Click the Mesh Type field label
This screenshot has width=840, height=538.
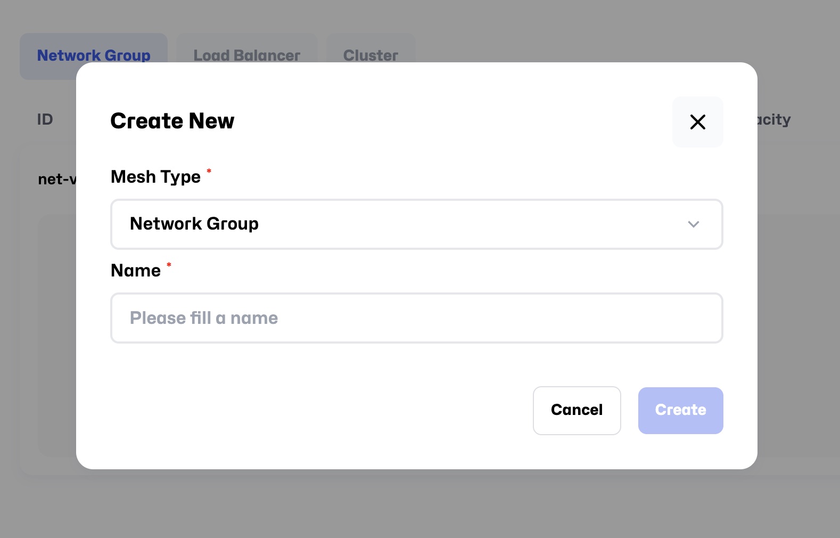click(155, 177)
